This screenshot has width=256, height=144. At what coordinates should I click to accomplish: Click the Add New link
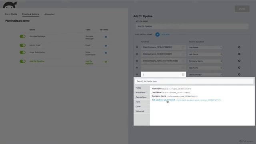(165, 34)
